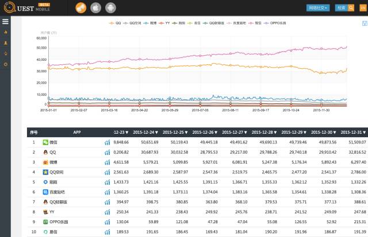Click the orange search magnifier icon
The image size is (368, 237).
(x=351, y=8)
